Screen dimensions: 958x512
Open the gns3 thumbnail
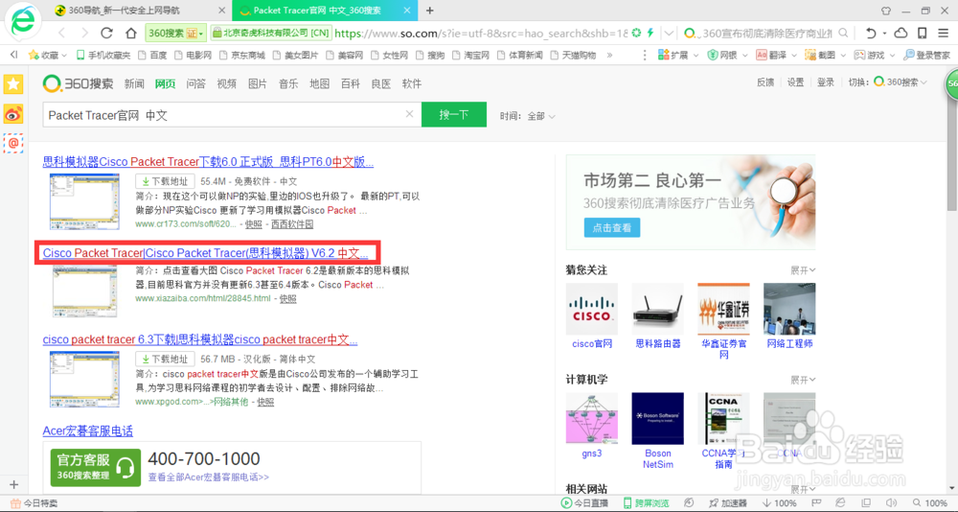pyautogui.click(x=591, y=419)
